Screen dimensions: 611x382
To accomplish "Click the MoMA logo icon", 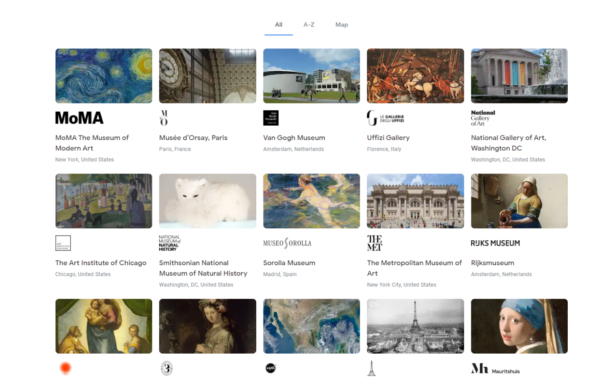I will (78, 118).
